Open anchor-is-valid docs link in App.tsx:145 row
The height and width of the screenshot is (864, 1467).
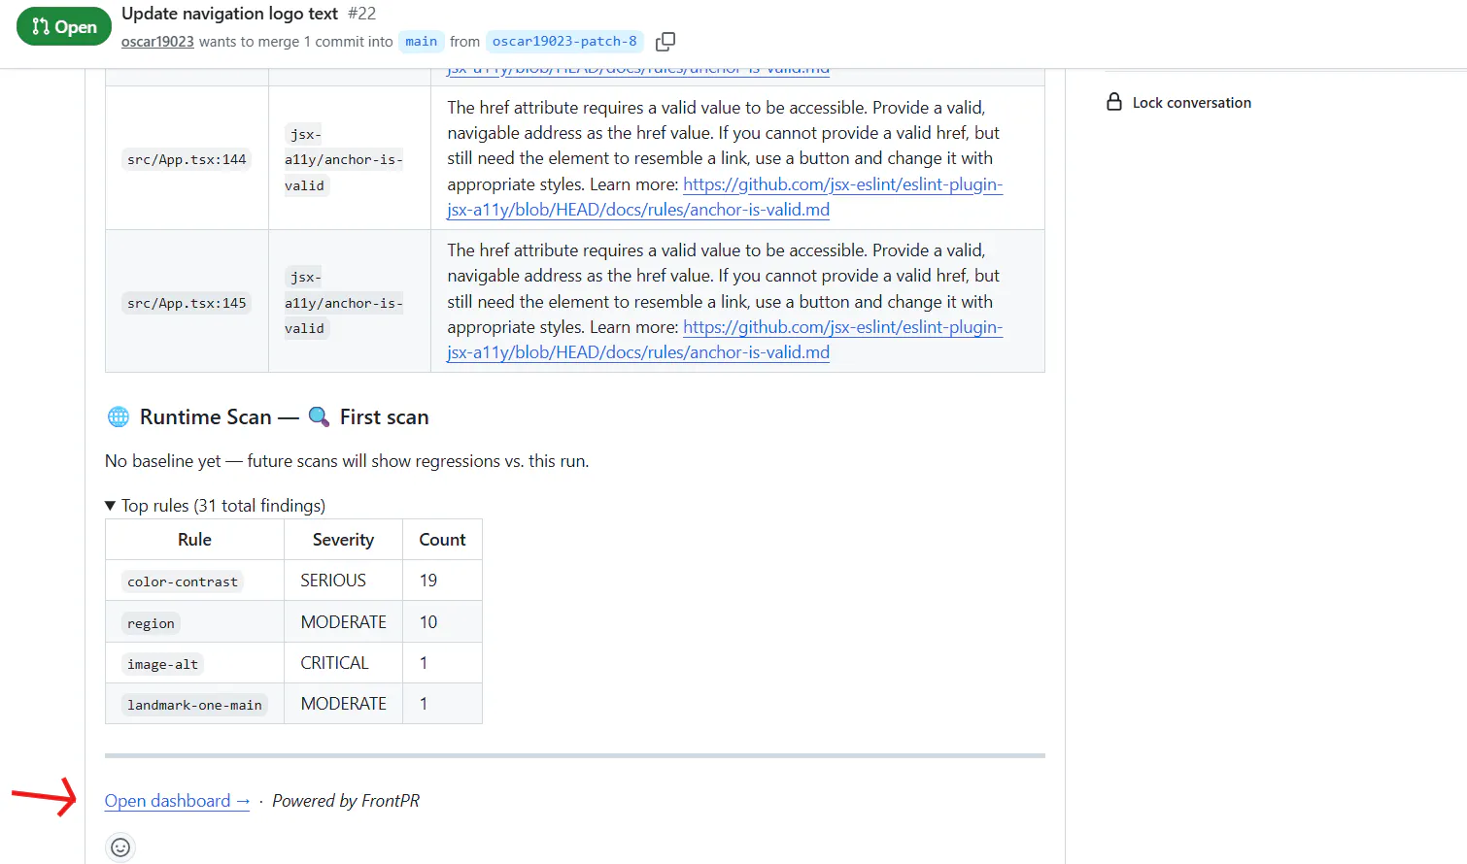click(725, 340)
